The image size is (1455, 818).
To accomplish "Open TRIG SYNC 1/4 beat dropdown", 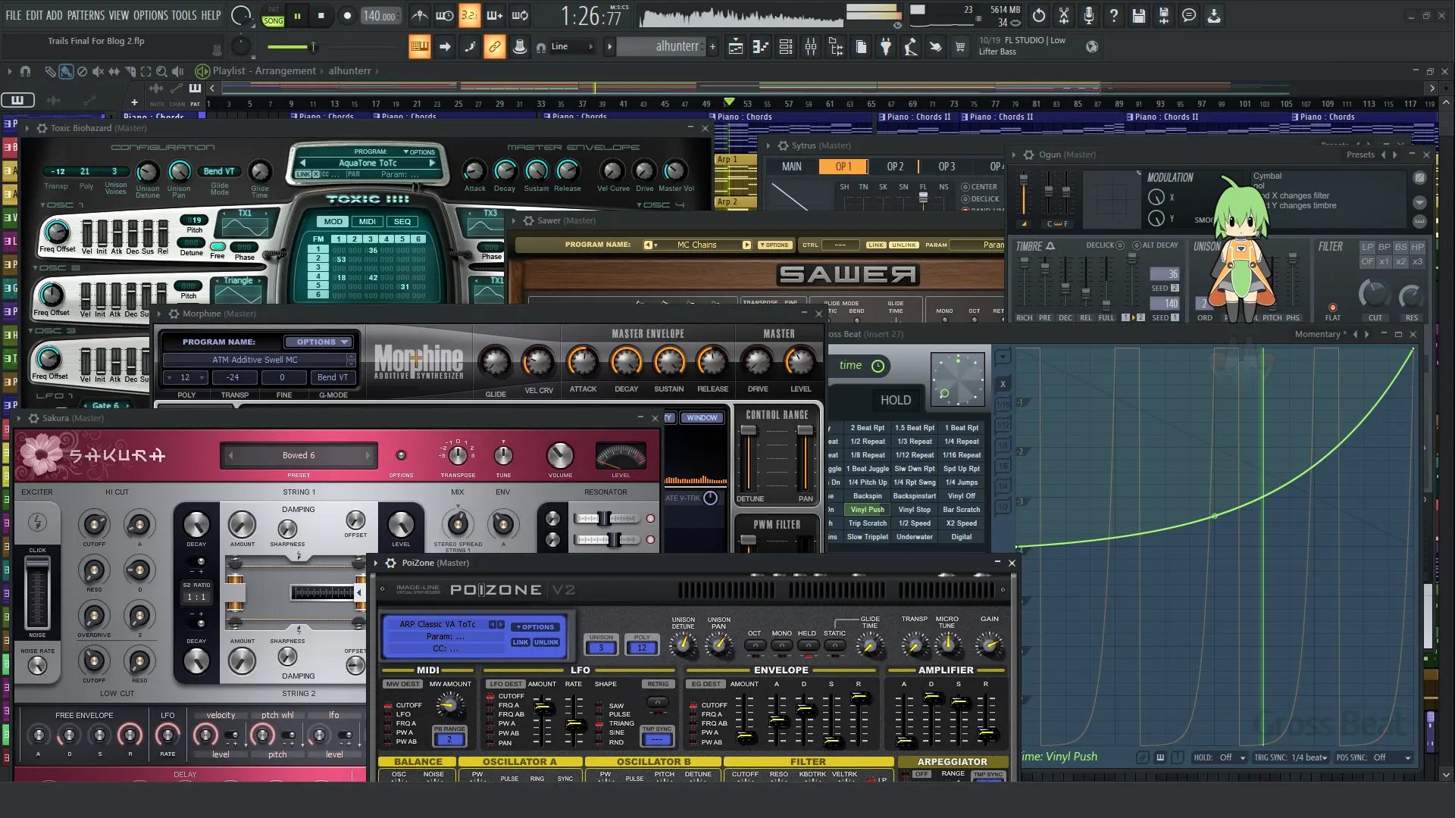I will tap(1291, 757).
